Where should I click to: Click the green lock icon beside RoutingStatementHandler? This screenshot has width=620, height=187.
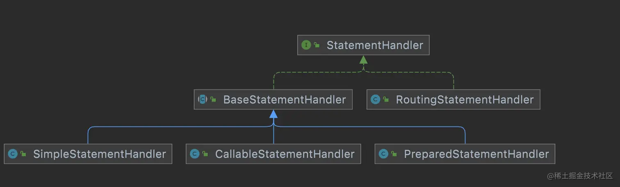click(x=386, y=100)
